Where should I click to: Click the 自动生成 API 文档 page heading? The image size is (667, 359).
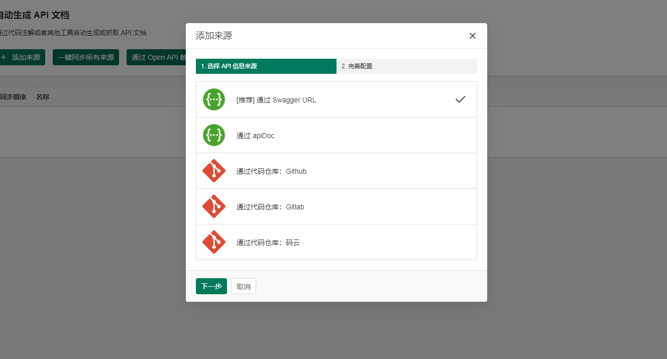[34, 15]
